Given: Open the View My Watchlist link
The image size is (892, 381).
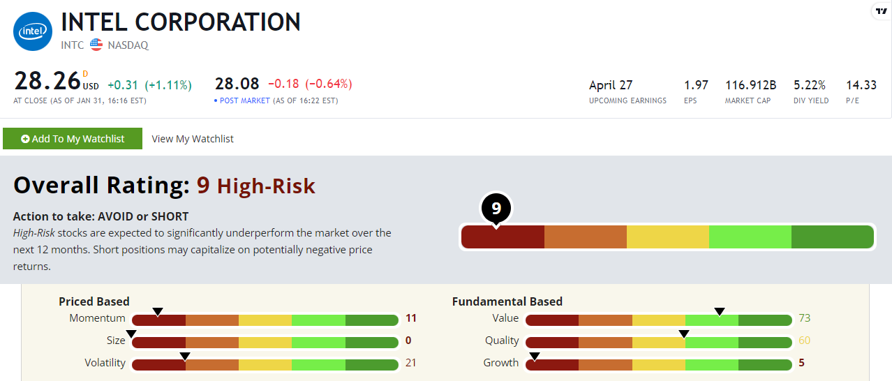Looking at the screenshot, I should [x=193, y=139].
